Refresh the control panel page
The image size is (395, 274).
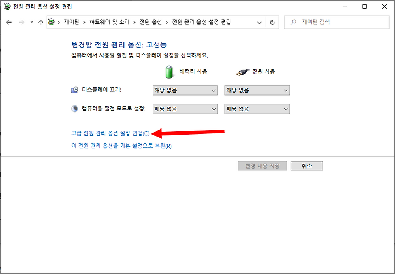pyautogui.click(x=272, y=22)
